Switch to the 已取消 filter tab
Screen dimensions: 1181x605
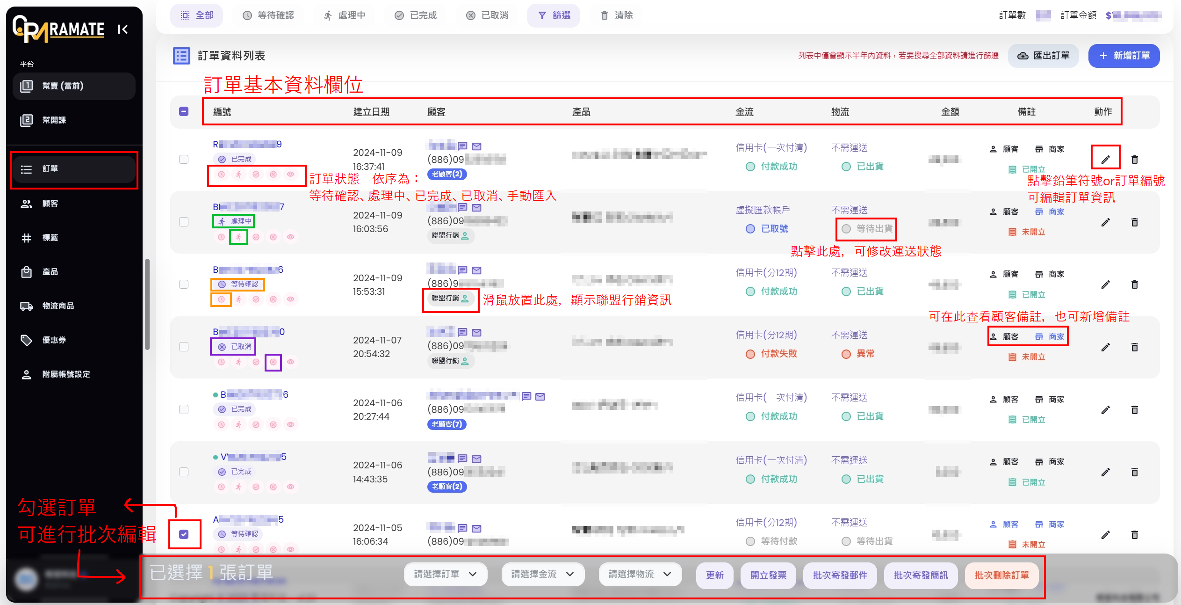[487, 15]
